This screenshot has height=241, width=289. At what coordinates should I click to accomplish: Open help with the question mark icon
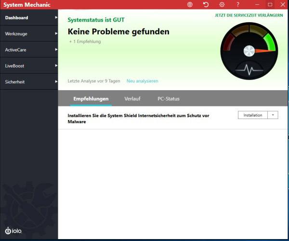[238, 4]
